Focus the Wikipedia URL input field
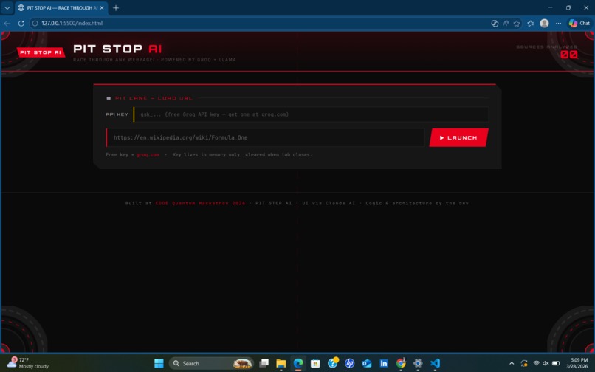This screenshot has width=595, height=372. coord(265,137)
